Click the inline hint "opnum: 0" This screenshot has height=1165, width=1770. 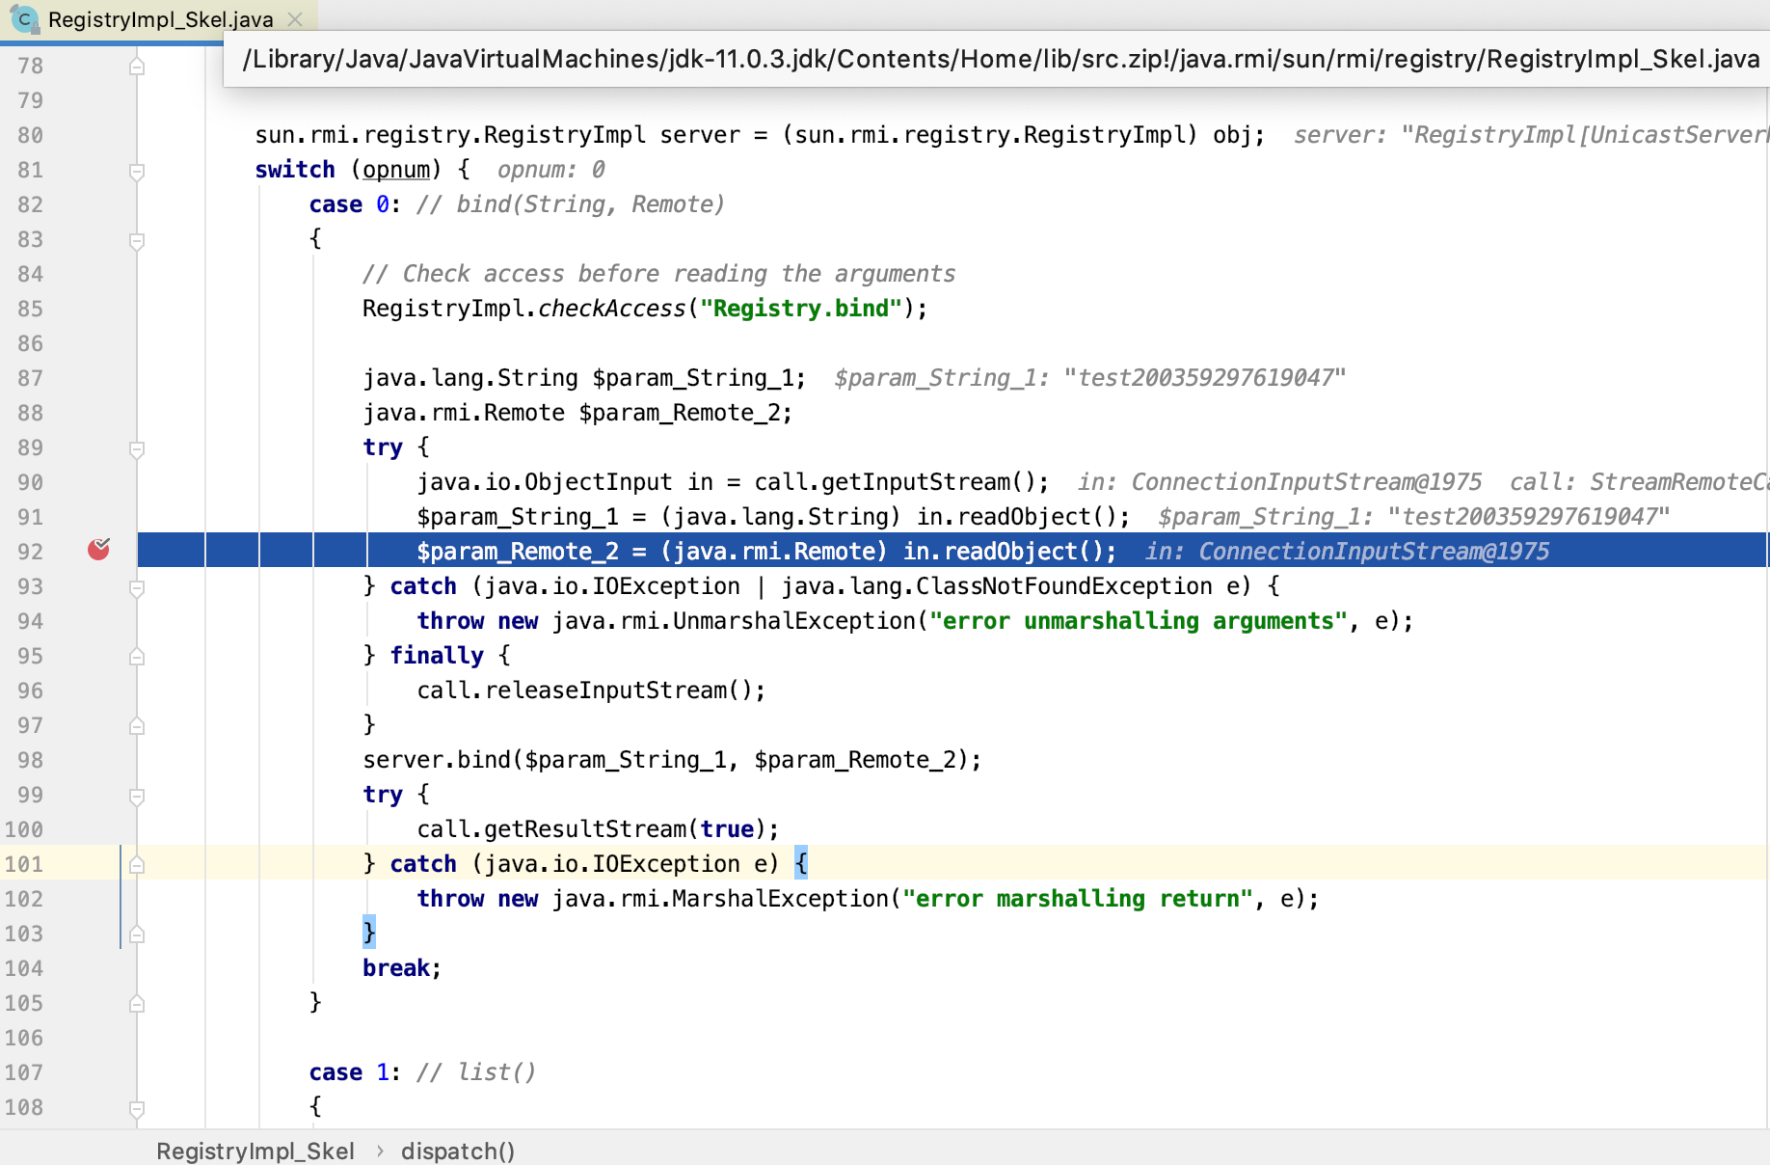[x=550, y=170]
